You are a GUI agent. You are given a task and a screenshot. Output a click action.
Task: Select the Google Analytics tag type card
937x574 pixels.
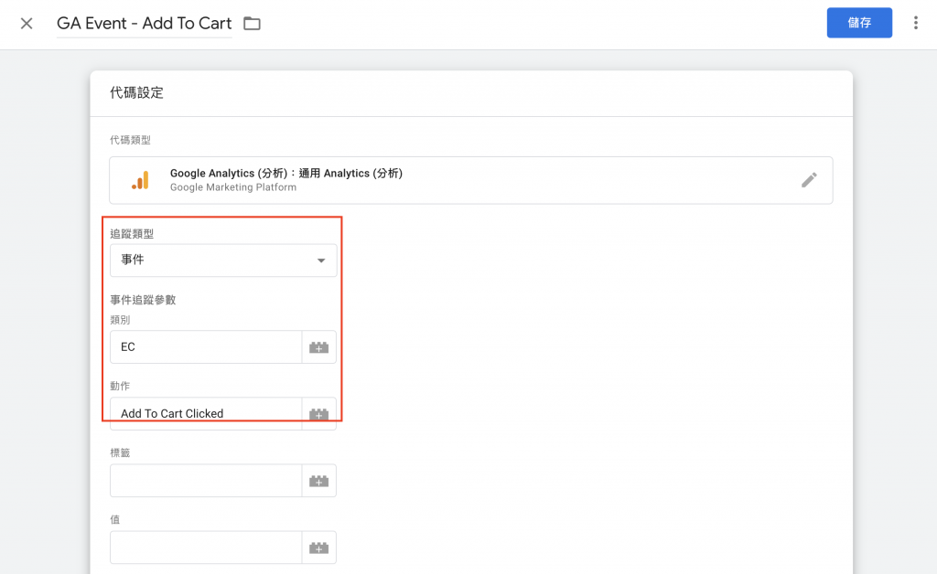[x=471, y=180]
